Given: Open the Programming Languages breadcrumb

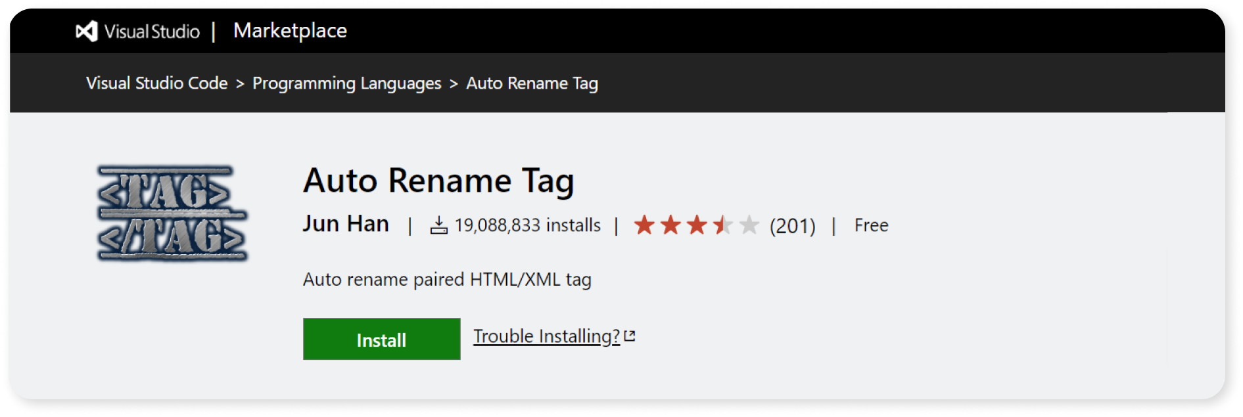Looking at the screenshot, I should coord(347,84).
